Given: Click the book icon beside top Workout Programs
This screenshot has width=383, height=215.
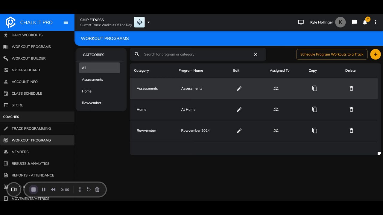Looking at the screenshot, I should tap(6, 47).
